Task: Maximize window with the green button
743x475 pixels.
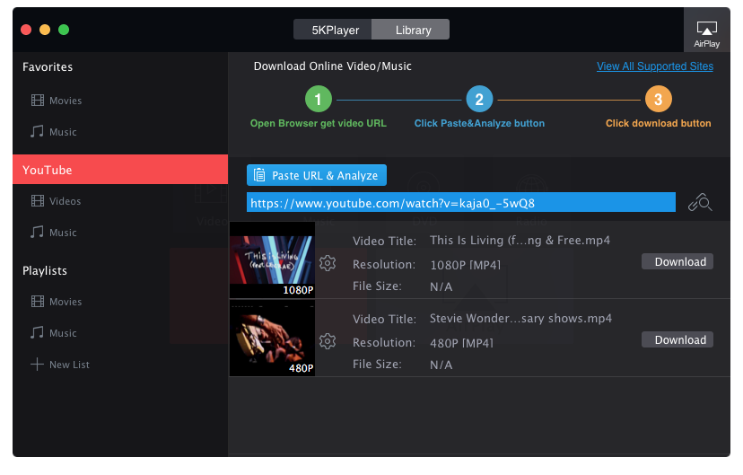Action: click(x=64, y=30)
